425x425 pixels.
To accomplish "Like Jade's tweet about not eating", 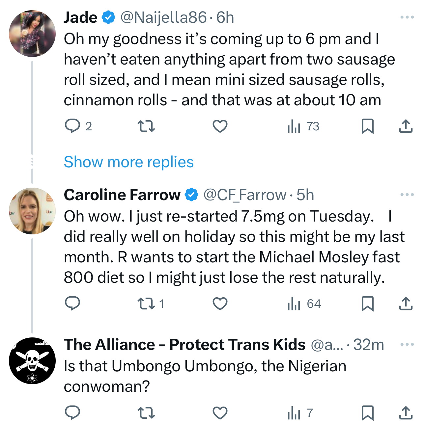I will click(220, 126).
